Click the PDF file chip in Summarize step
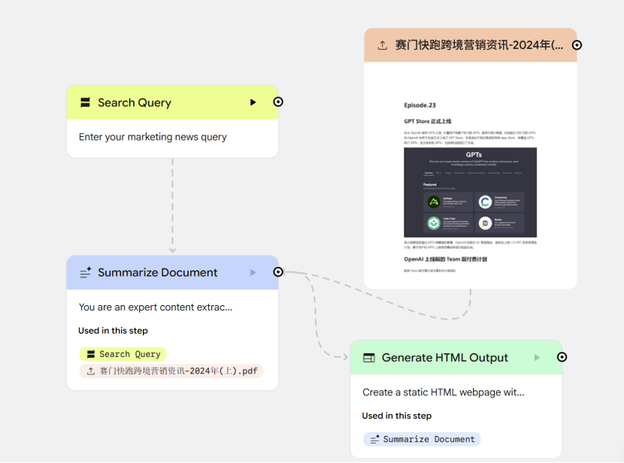 click(171, 371)
